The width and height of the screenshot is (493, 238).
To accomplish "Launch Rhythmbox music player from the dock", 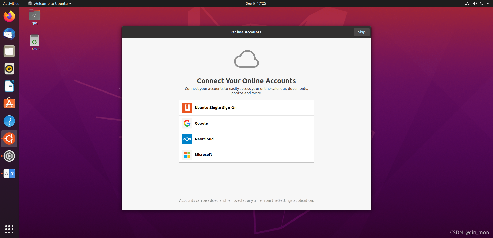I will 9,69.
